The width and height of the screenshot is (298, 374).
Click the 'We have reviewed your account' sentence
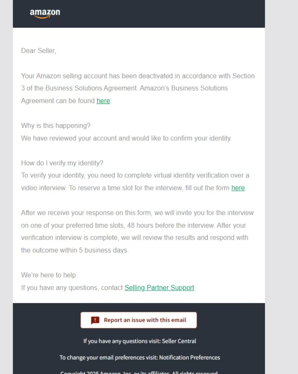126,138
